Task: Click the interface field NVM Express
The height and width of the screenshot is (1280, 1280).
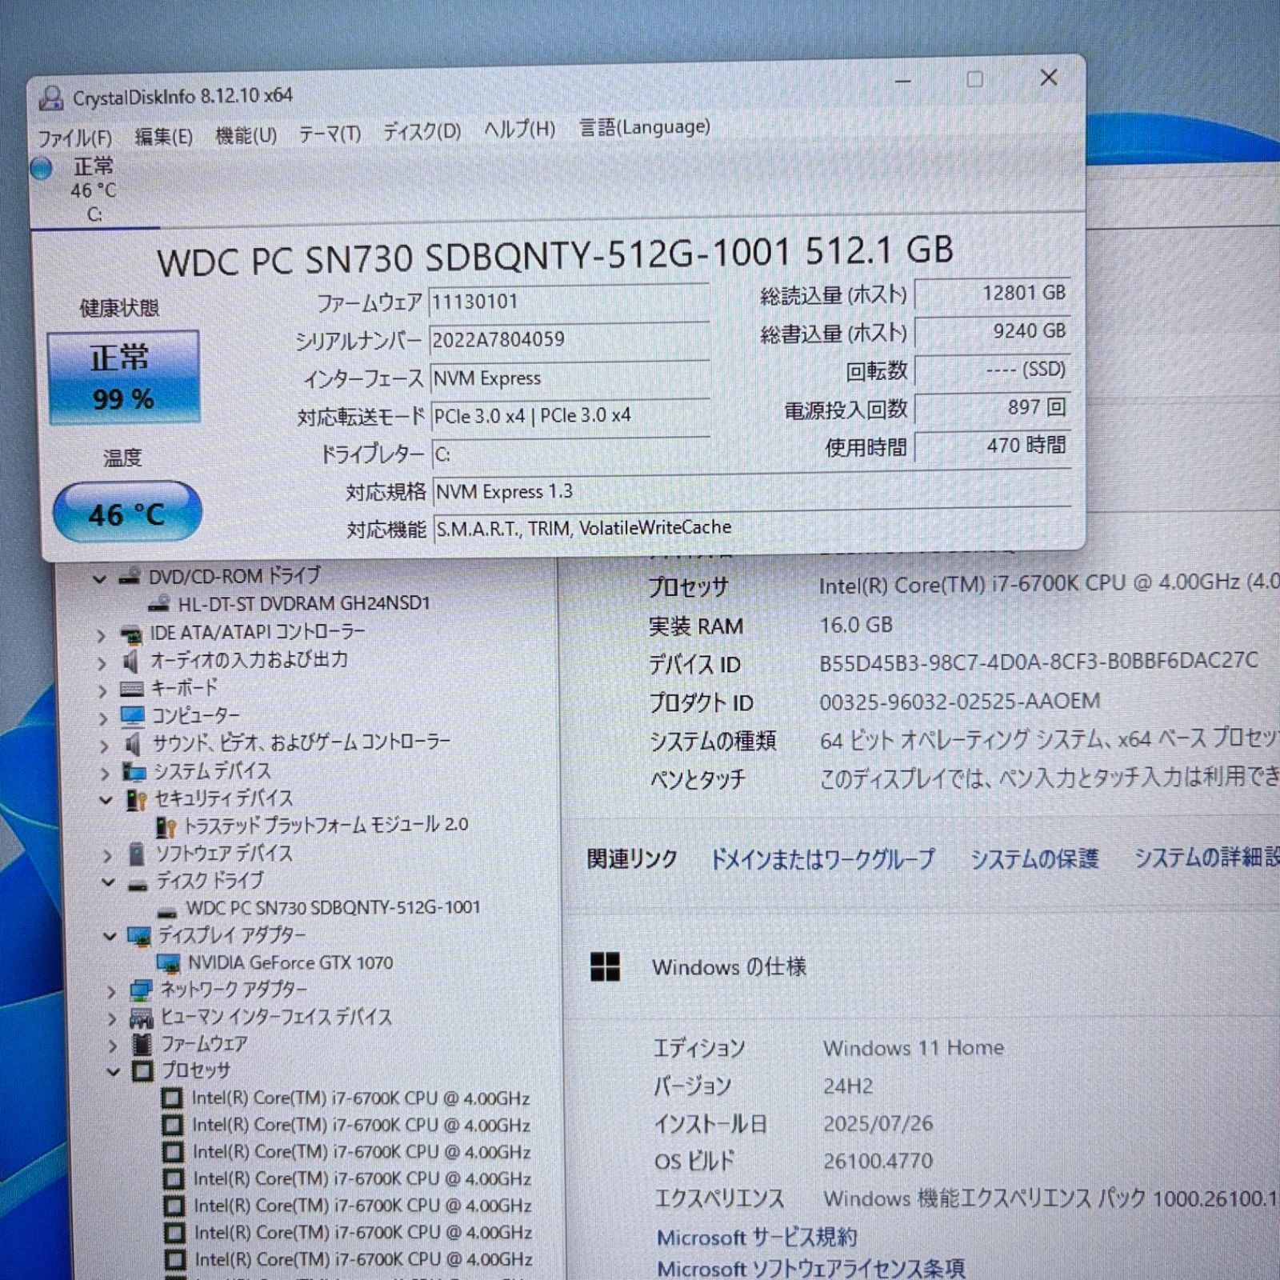Action: (570, 378)
